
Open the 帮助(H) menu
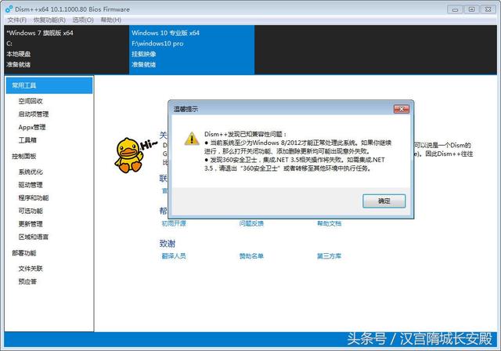(x=111, y=20)
